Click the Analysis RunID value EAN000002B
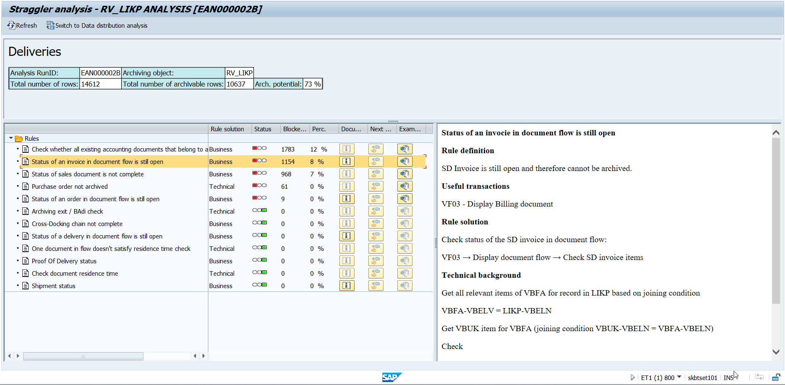 point(101,73)
